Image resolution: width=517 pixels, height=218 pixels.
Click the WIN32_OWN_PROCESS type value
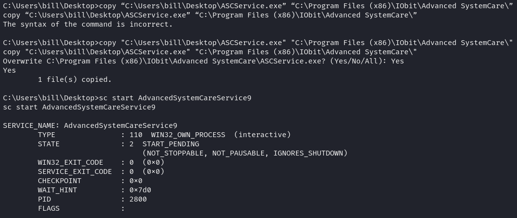(x=188, y=135)
